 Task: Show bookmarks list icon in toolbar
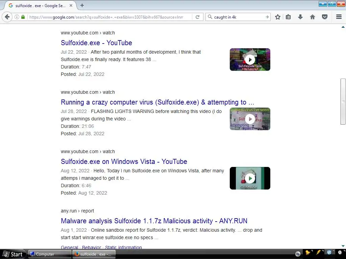288,17
